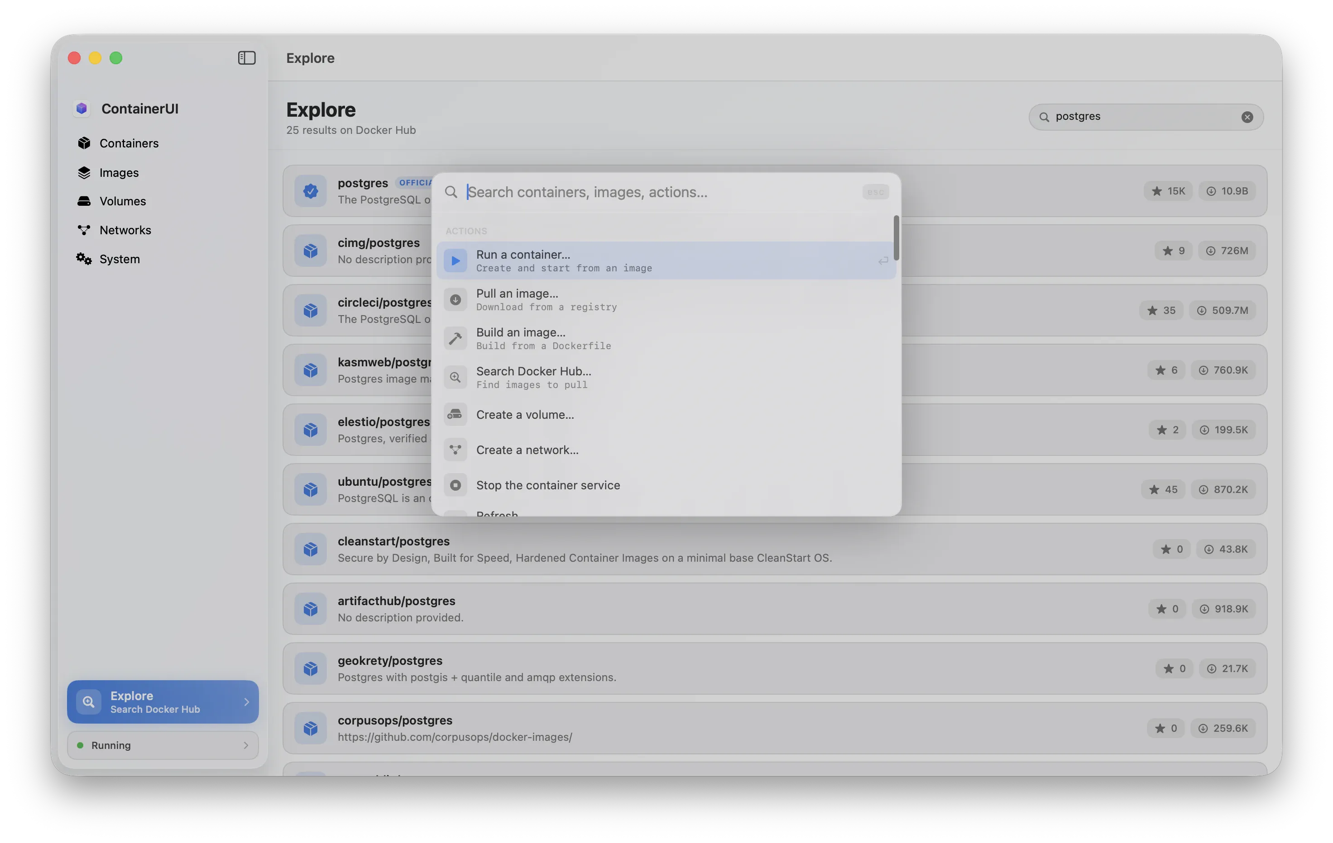The height and width of the screenshot is (843, 1333).
Task: Click the Running status button
Action: click(163, 745)
